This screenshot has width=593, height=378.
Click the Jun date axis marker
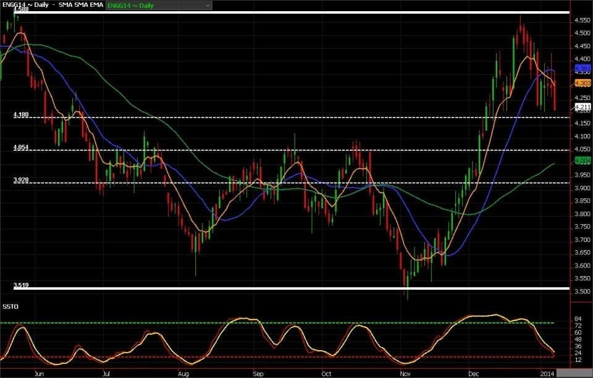(38, 374)
